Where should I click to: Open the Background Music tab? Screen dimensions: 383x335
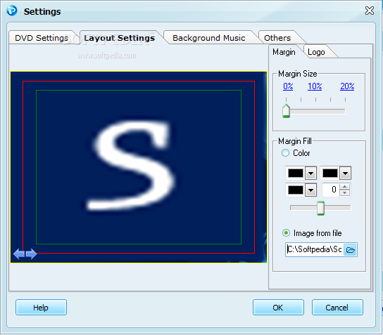tap(209, 38)
